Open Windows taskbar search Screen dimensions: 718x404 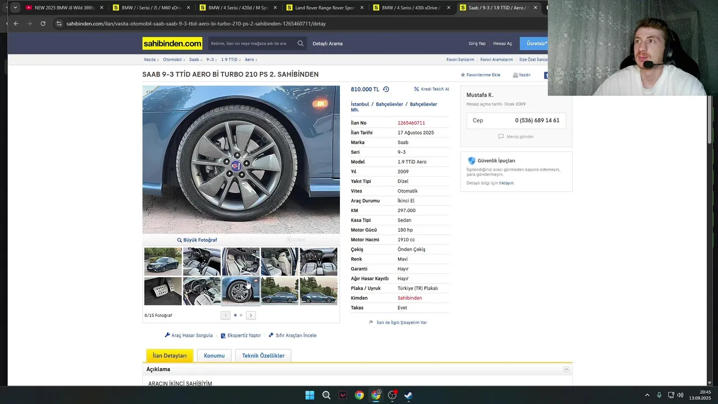(326, 395)
